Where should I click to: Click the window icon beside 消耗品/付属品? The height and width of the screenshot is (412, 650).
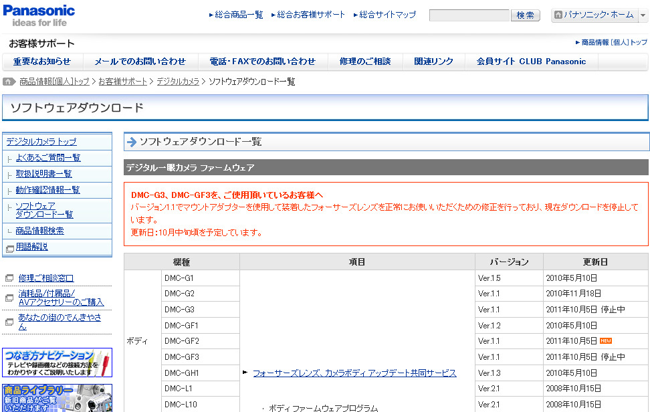point(9,298)
